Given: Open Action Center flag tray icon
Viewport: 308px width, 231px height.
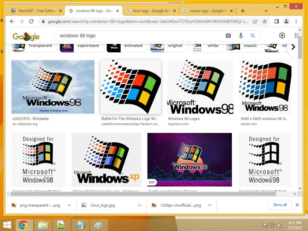Looking at the screenshot, I should (265, 225).
